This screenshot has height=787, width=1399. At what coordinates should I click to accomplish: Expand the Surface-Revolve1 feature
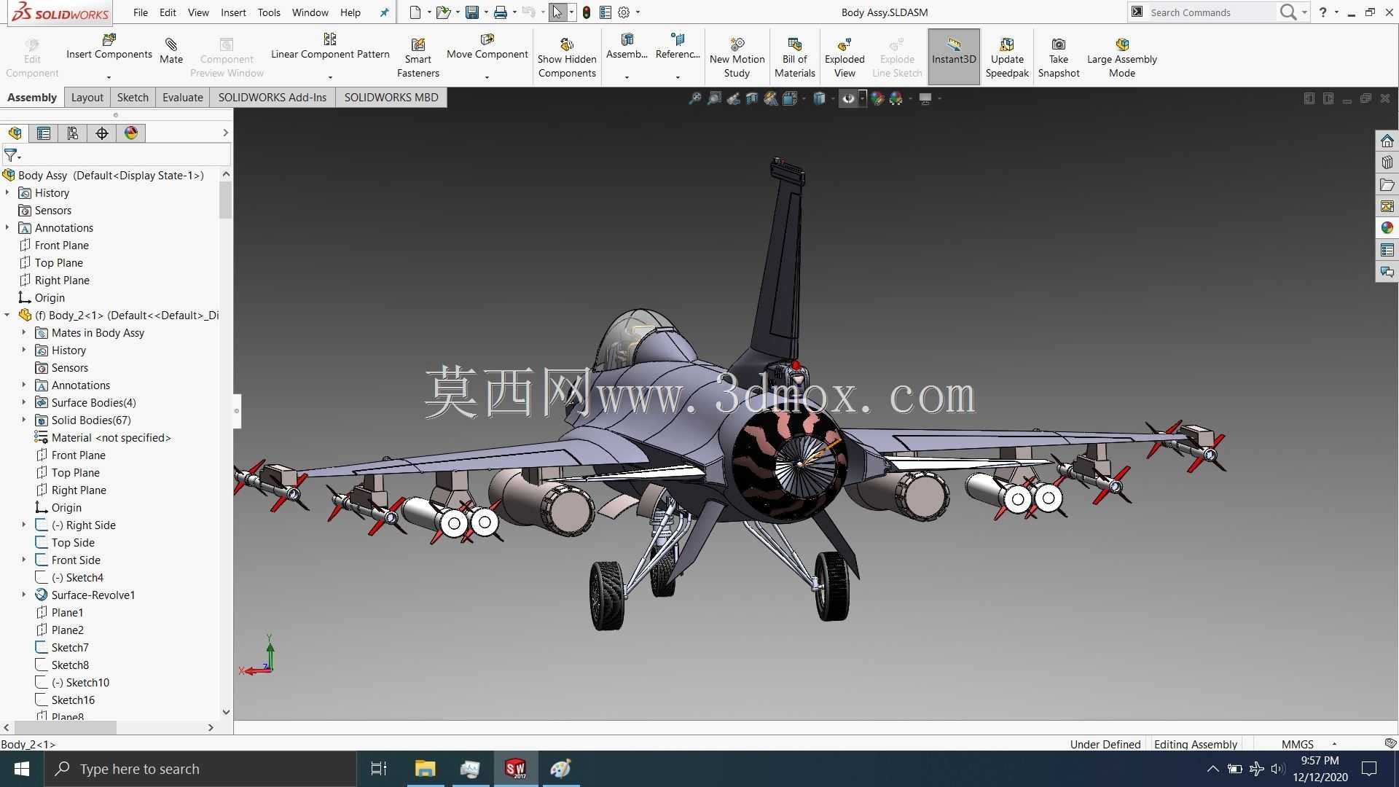coord(24,595)
